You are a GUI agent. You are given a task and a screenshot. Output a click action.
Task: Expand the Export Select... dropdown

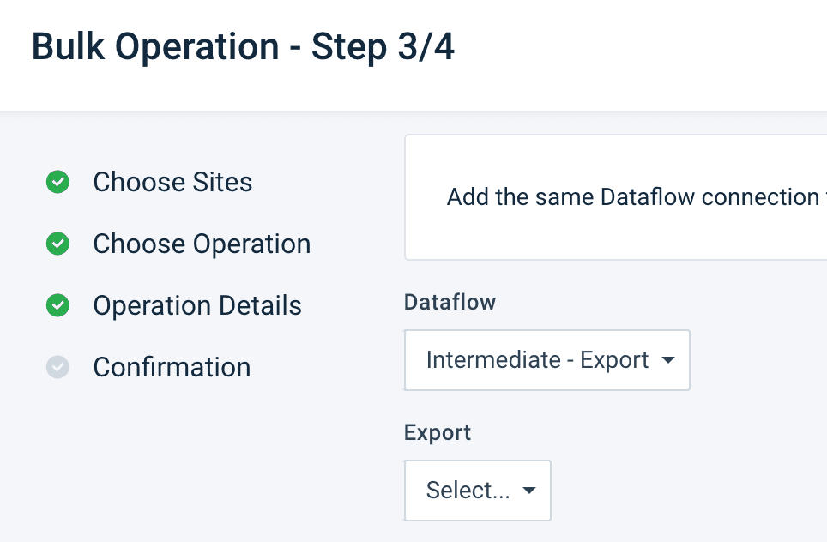pyautogui.click(x=477, y=491)
